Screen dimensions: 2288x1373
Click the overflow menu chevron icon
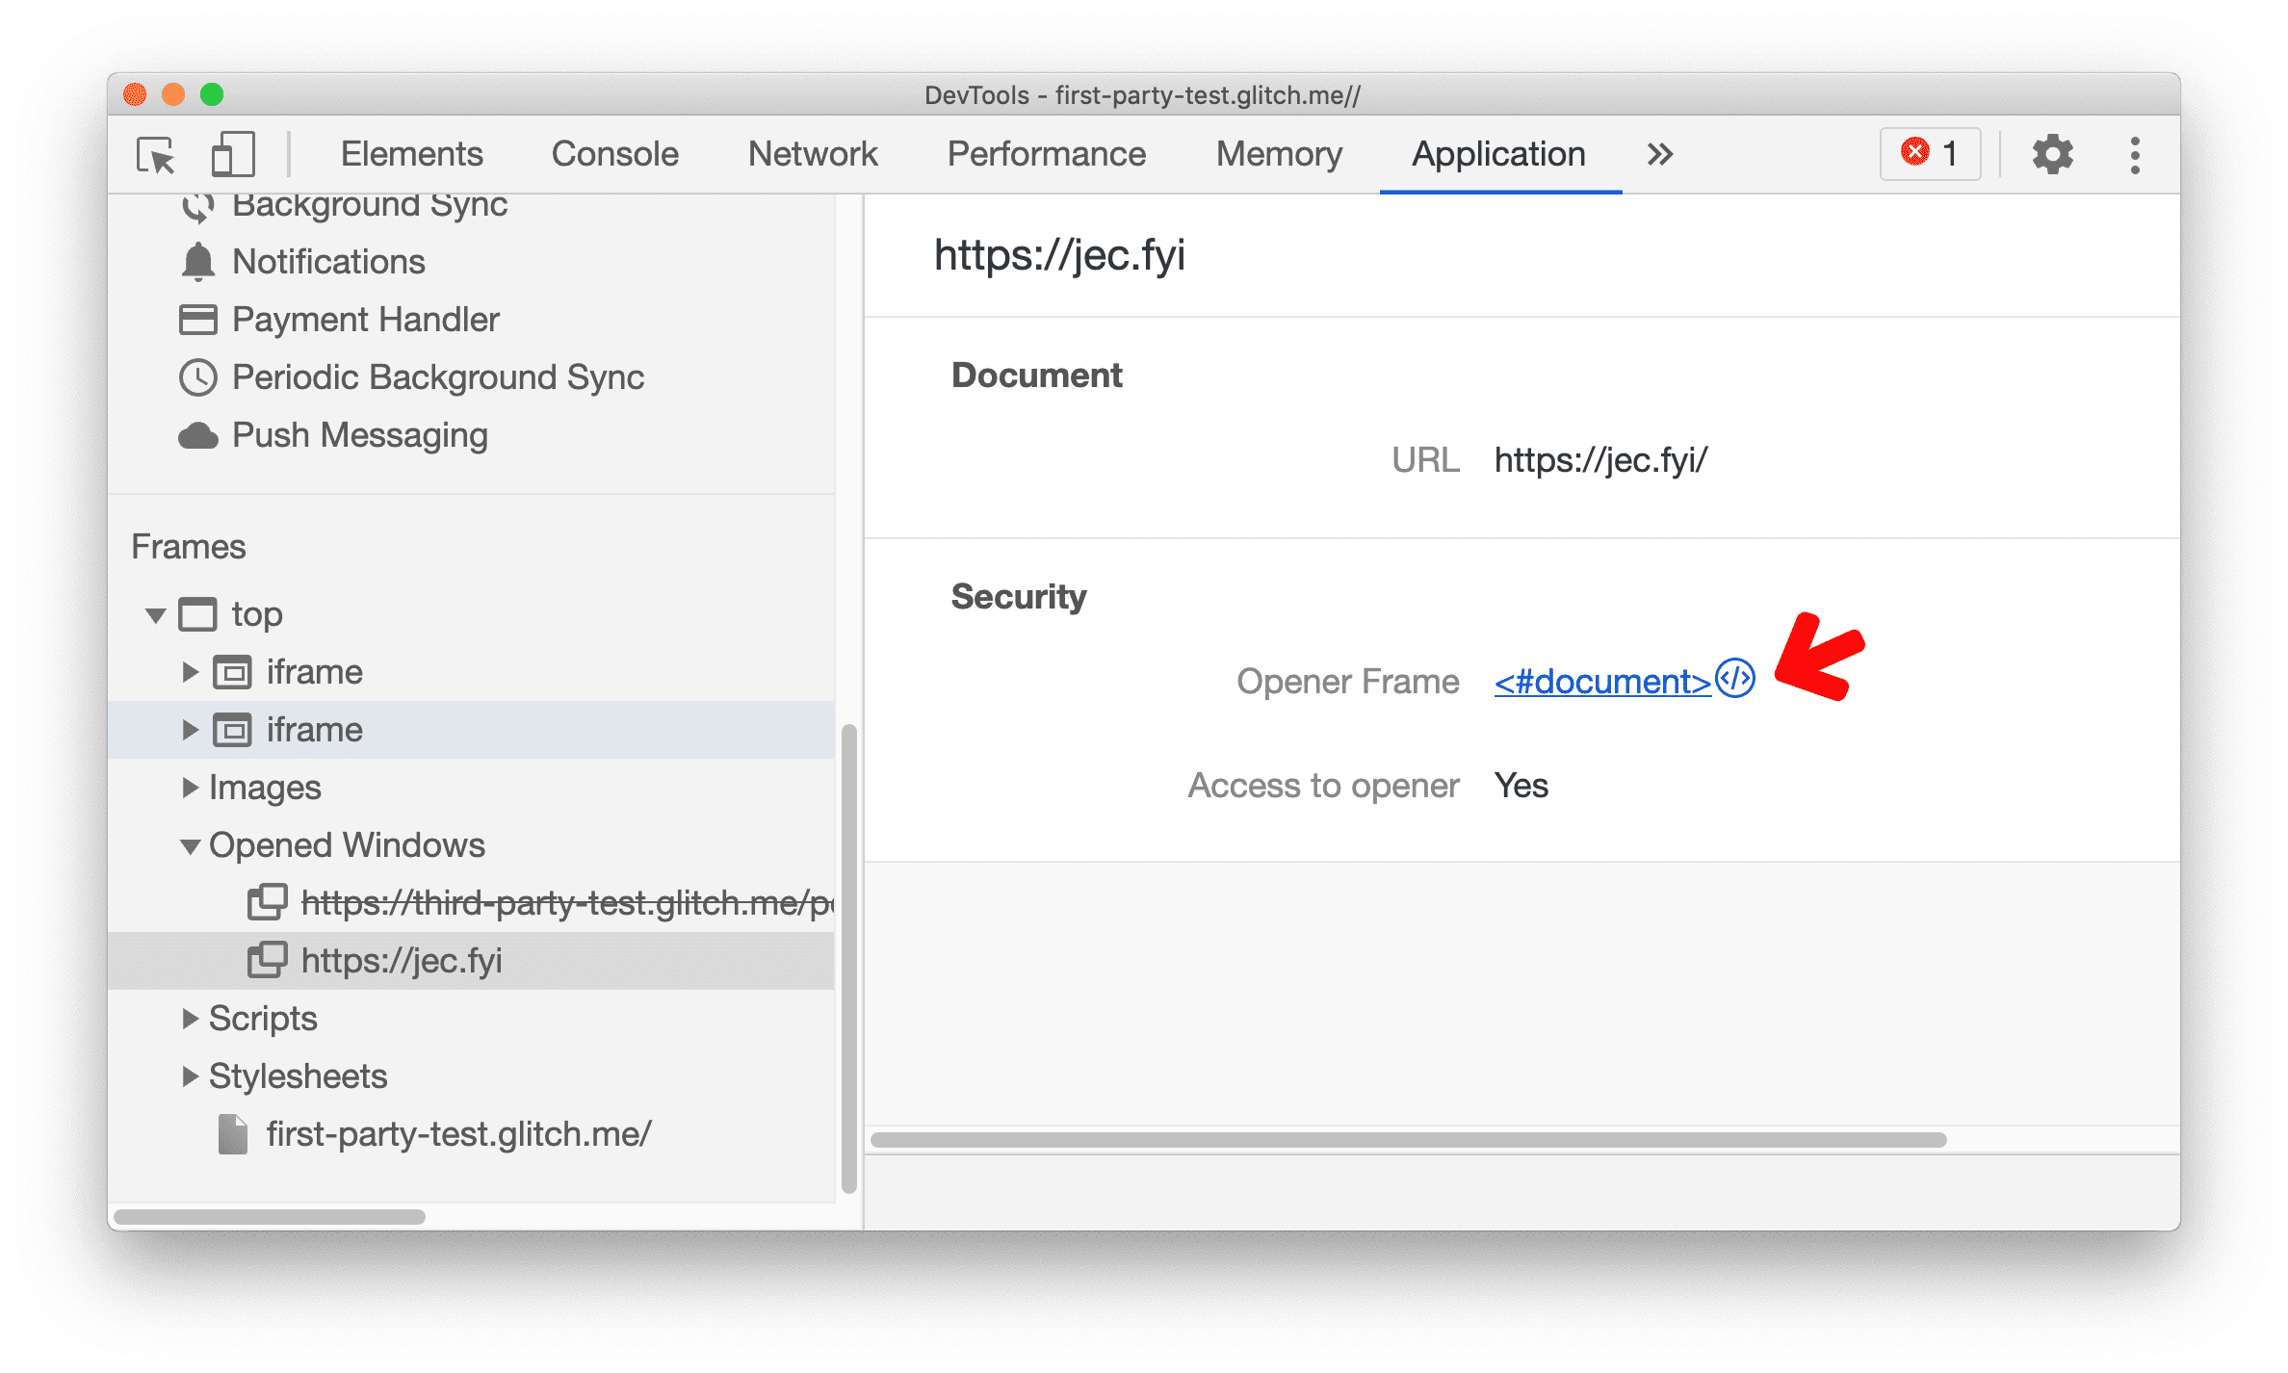tap(1655, 154)
